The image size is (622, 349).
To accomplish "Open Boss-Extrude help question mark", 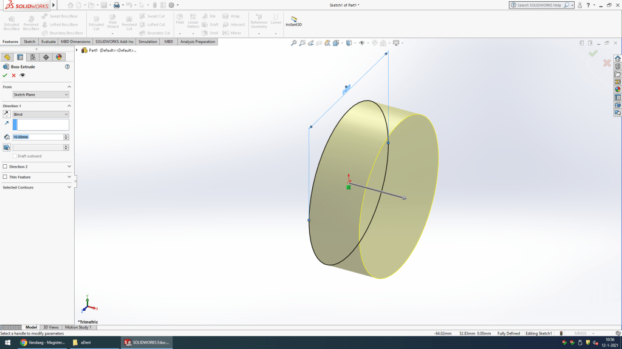I will point(67,67).
